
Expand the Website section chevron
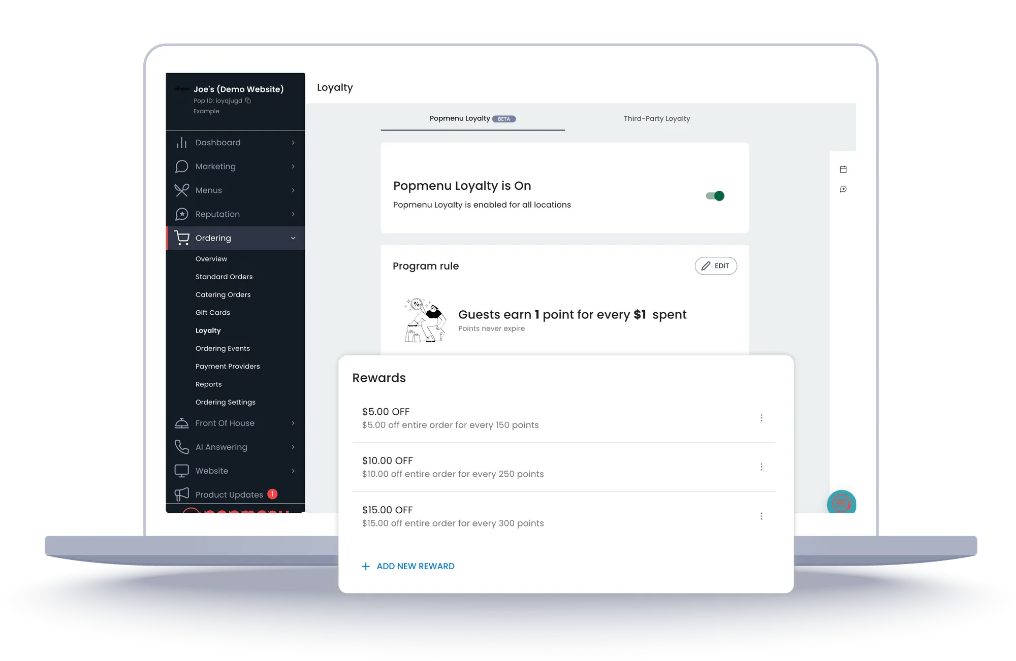point(293,471)
